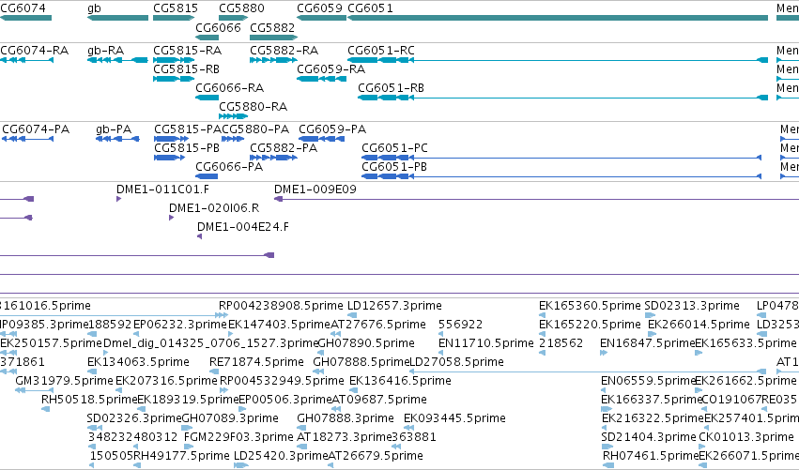799x470 pixels.
Task: Click the EK165360.5prime EST label
Action: (x=590, y=306)
